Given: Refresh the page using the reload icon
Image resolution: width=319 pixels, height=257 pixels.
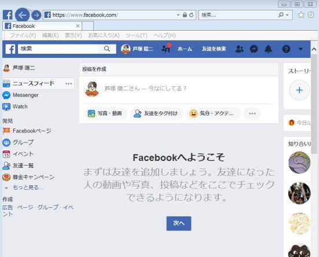Looking at the screenshot, I should coord(191,15).
